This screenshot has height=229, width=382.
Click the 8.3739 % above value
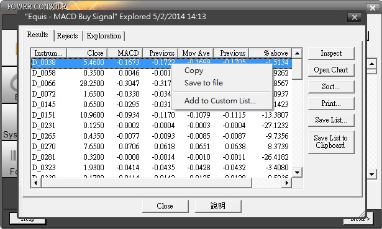point(278,147)
